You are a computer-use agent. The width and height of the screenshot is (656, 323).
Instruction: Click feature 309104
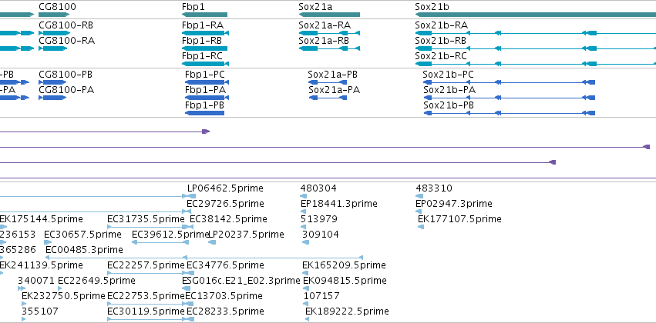[304, 242]
